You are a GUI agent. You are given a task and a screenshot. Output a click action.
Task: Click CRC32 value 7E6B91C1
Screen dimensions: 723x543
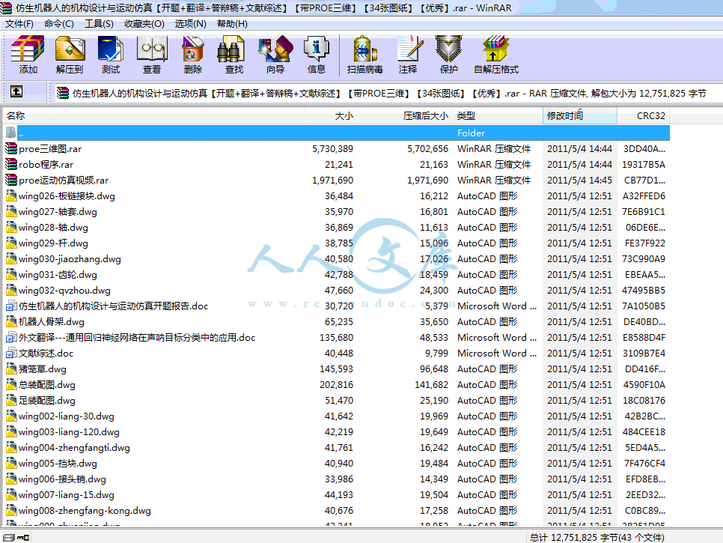coord(644,212)
